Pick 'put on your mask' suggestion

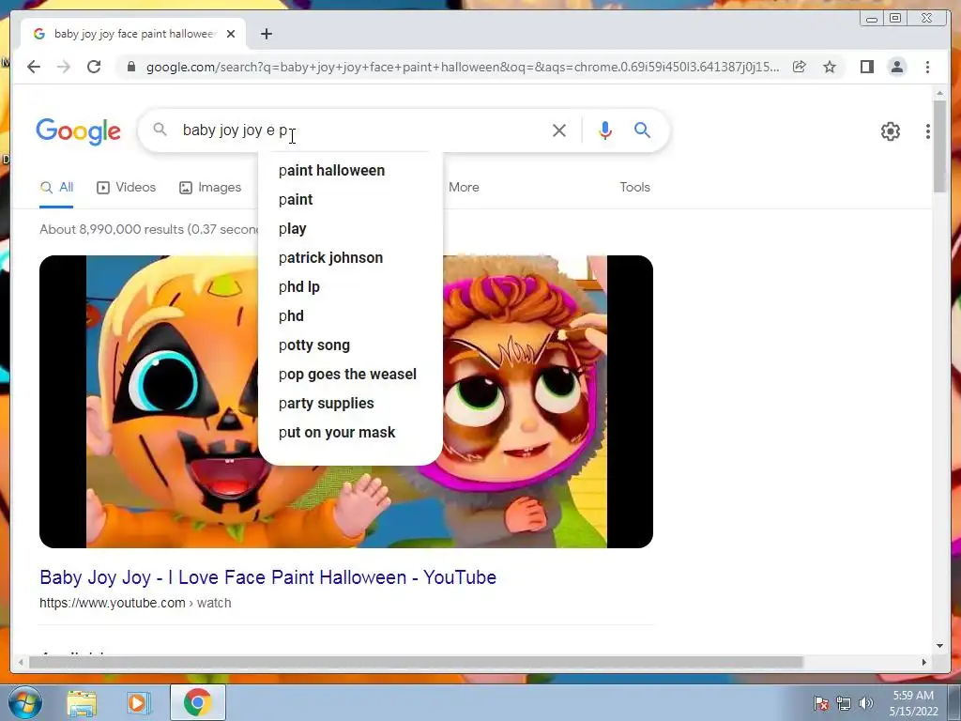point(350,432)
